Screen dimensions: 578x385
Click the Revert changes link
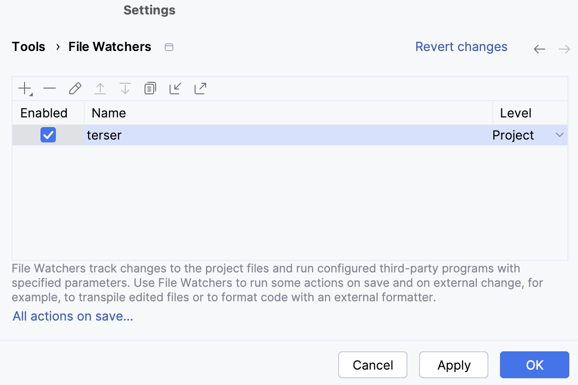461,47
